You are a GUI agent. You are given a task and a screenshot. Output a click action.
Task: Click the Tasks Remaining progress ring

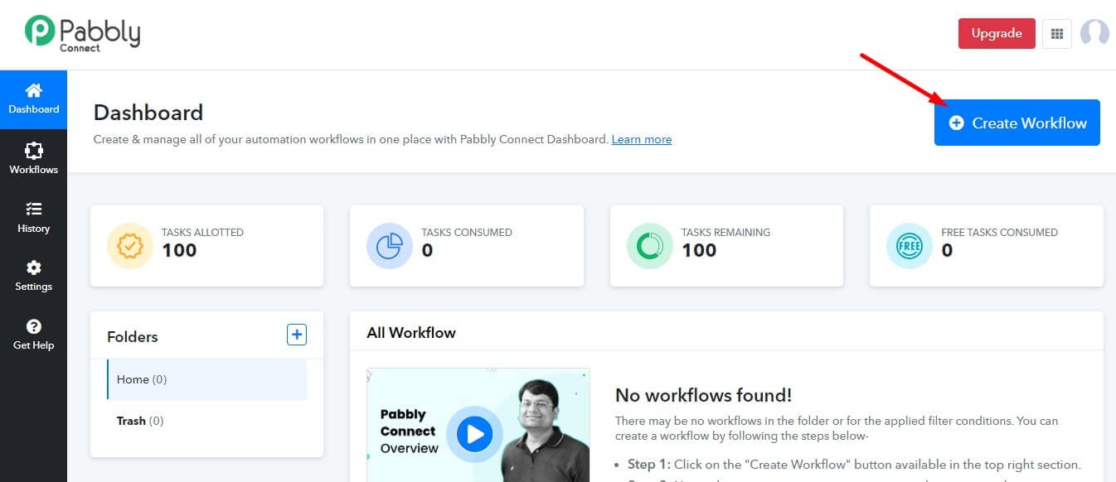pyautogui.click(x=649, y=245)
